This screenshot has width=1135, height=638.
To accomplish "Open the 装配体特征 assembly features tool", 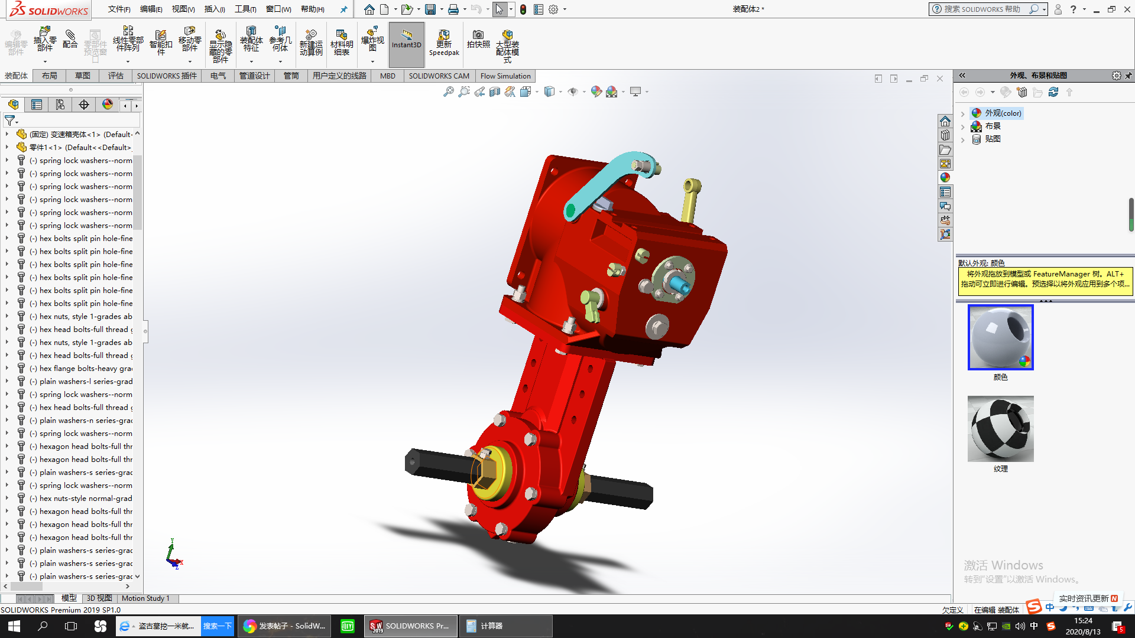I will (x=251, y=39).
